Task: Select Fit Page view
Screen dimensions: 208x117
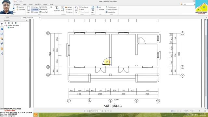Action: tap(34, 7)
